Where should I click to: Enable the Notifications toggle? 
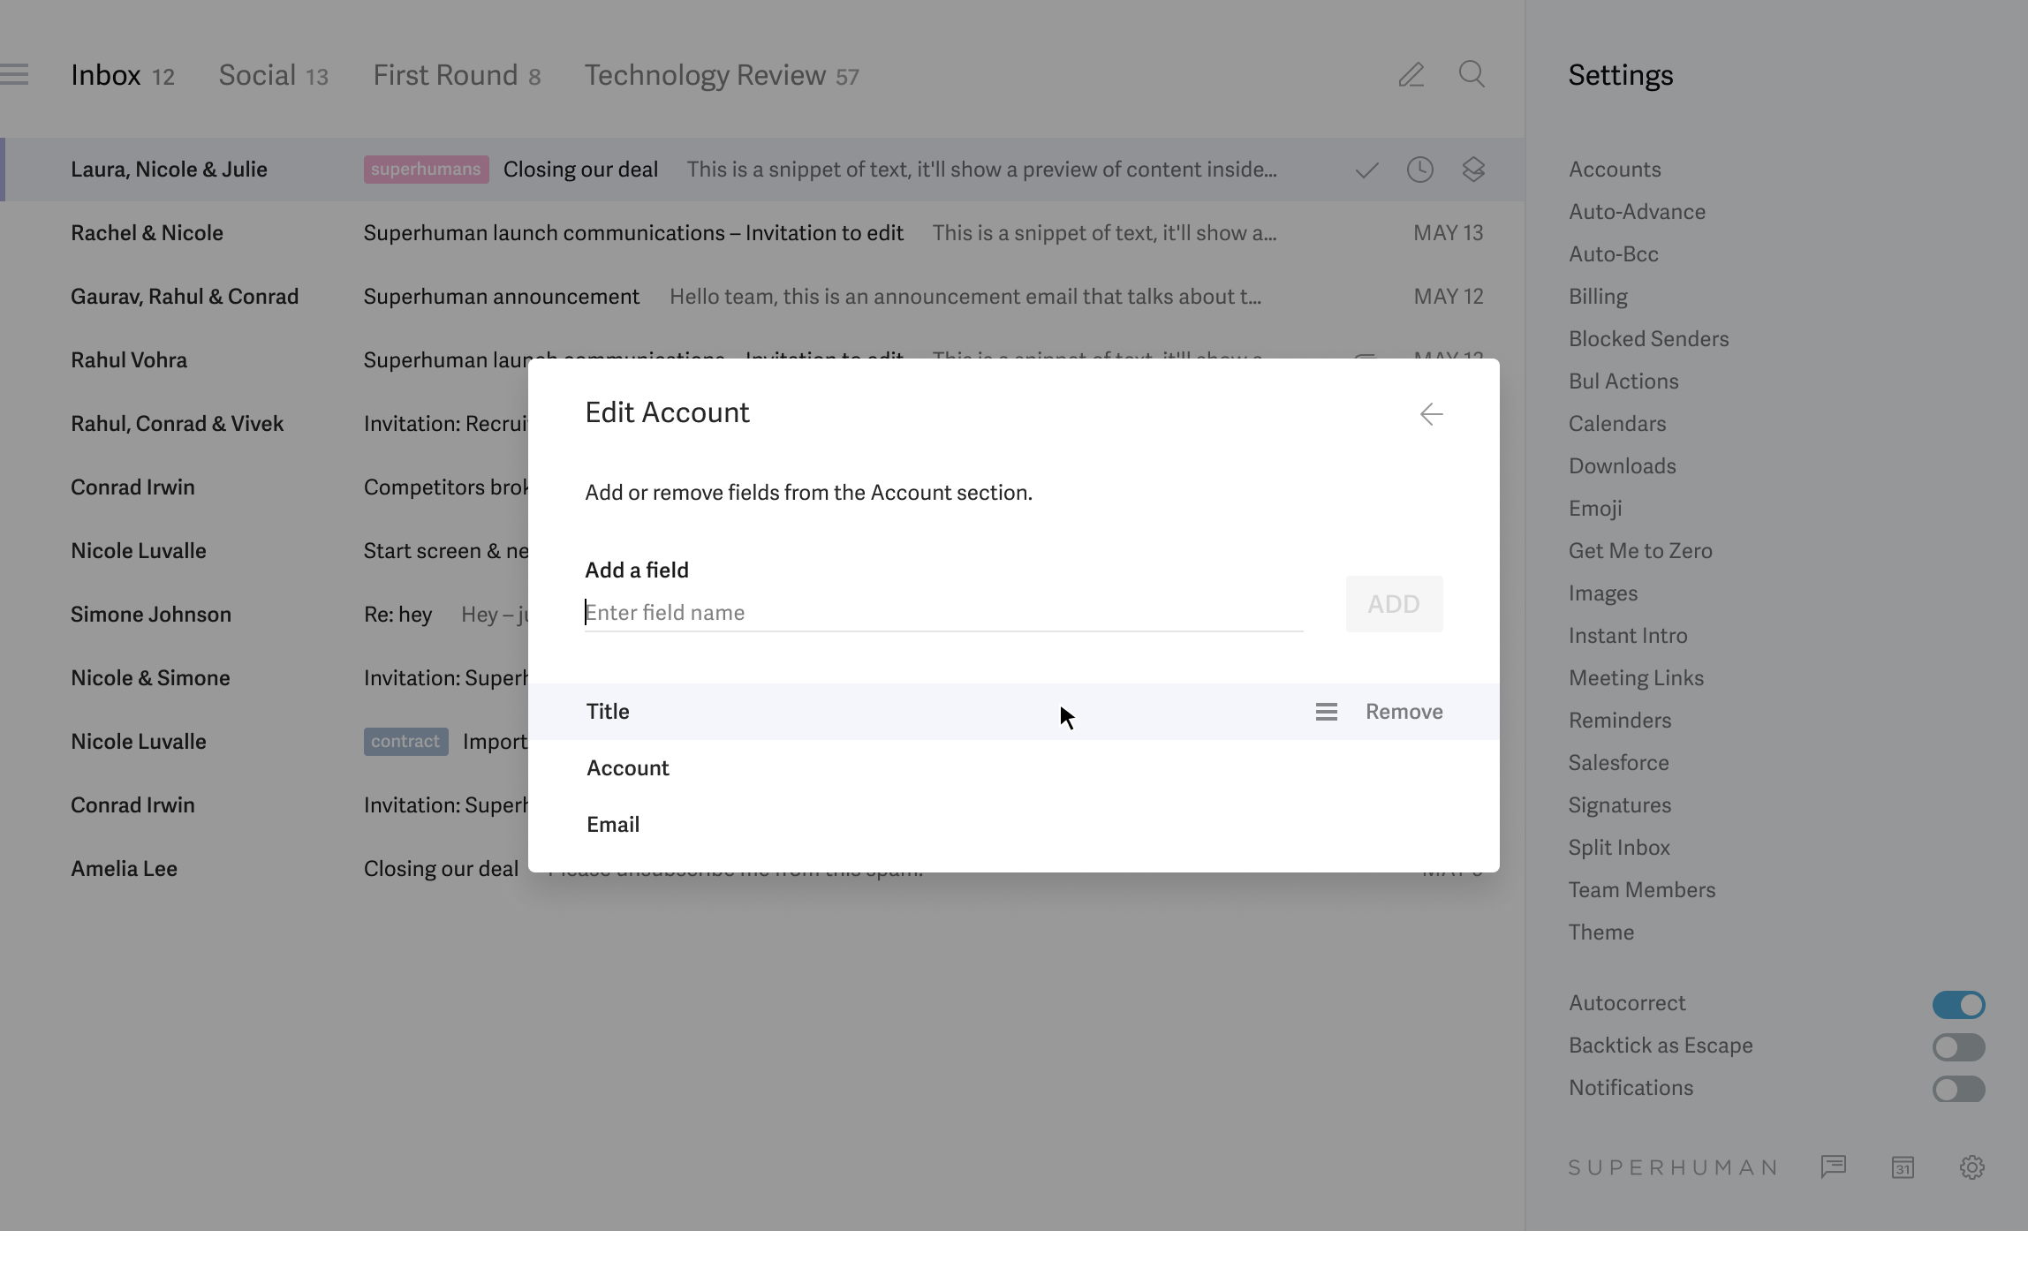[x=1958, y=1089]
